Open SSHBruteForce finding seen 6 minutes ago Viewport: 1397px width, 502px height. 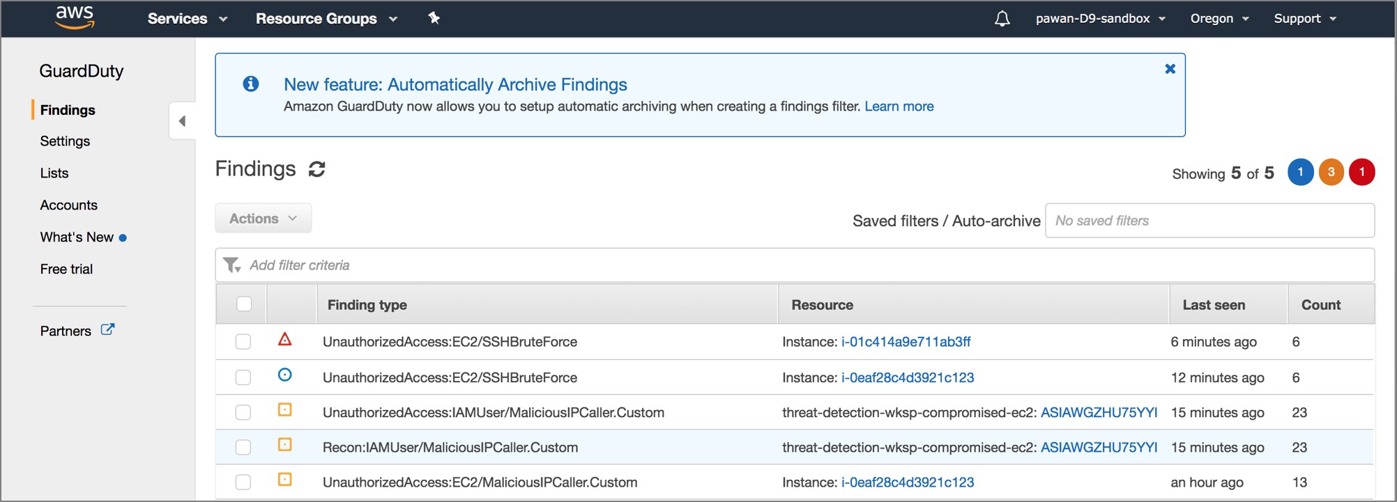point(450,342)
